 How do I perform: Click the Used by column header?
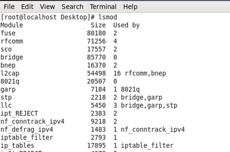pyautogui.click(x=127, y=25)
